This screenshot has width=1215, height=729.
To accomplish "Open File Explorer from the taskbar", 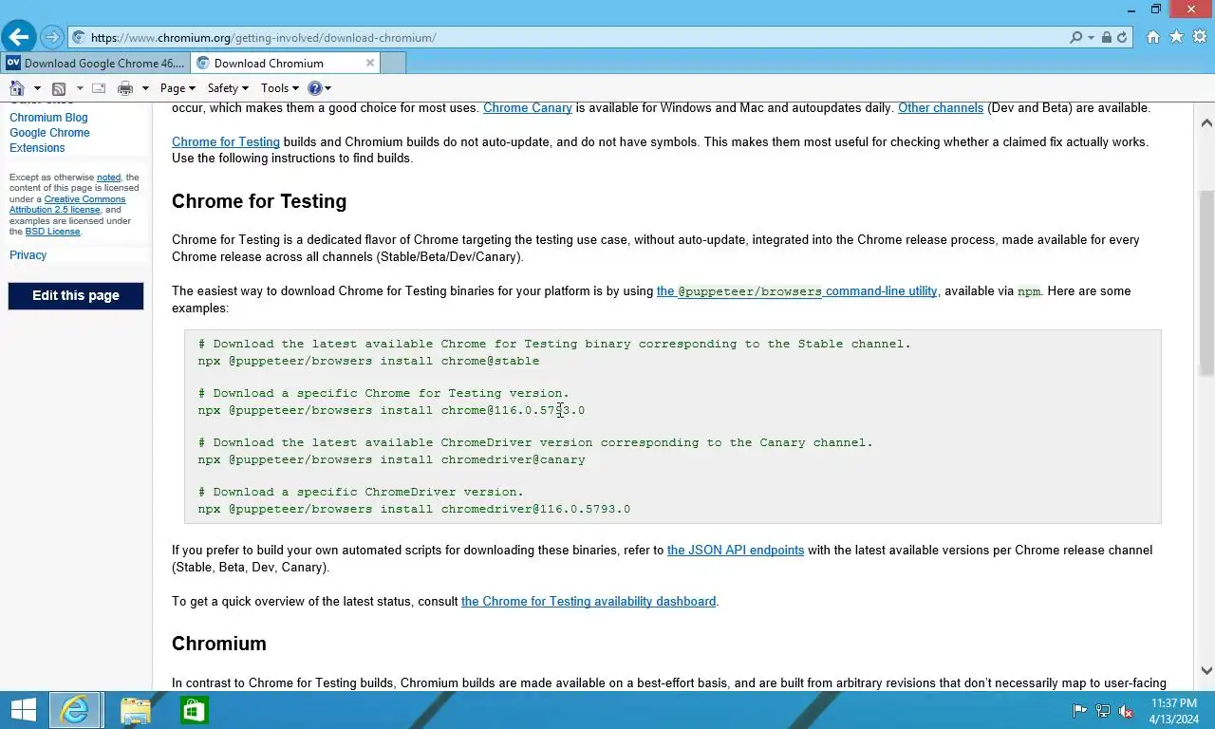I will pos(136,710).
